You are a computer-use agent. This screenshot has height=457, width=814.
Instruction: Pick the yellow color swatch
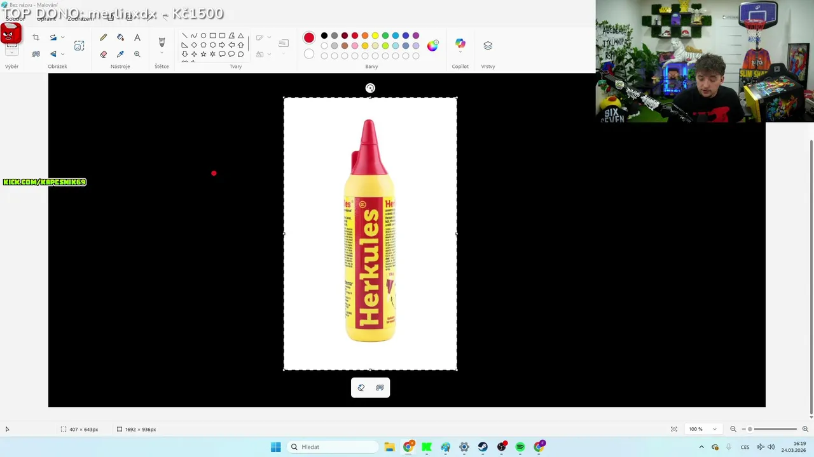click(x=375, y=36)
